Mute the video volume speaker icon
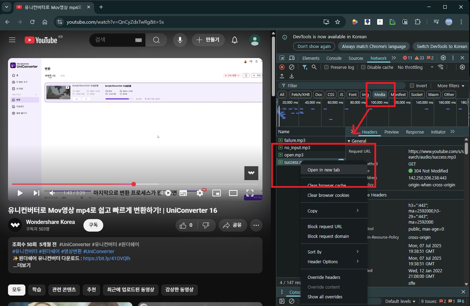This screenshot has height=306, width=470. click(52, 193)
